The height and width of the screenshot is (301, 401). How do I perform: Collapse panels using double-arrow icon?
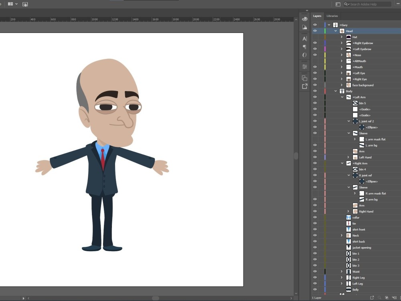[x=307, y=10]
